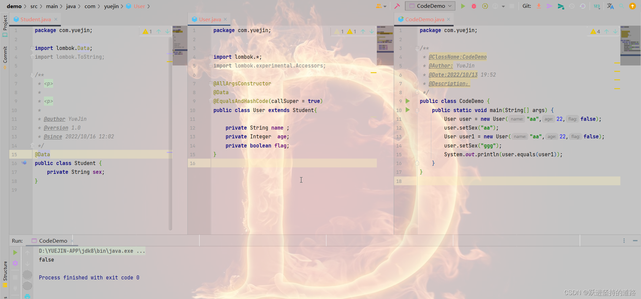Collapse the imports fold in User.java
The height and width of the screenshot is (299, 641).
tap(211, 57)
